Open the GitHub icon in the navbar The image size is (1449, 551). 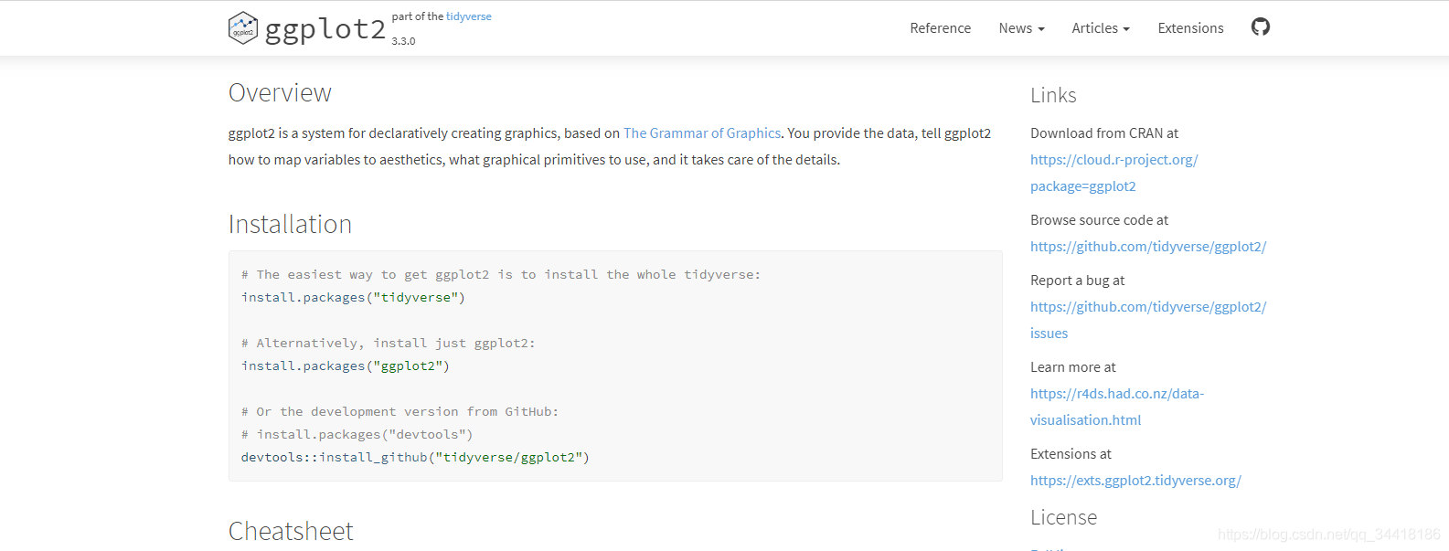pyautogui.click(x=1261, y=27)
